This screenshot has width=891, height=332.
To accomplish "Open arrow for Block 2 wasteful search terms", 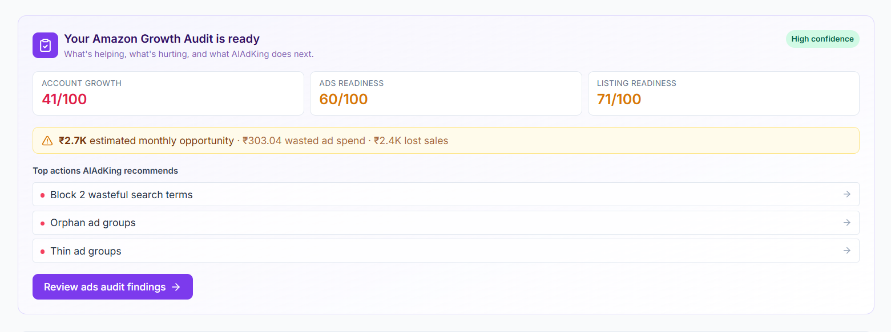I will tap(847, 194).
